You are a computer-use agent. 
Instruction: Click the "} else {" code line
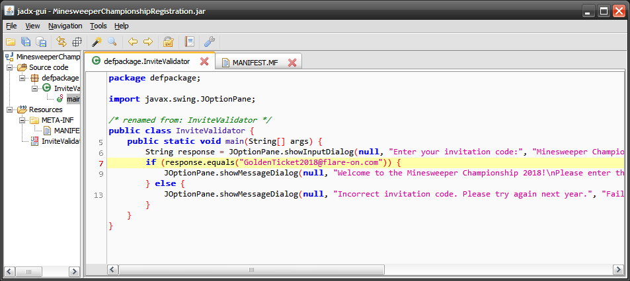[165, 183]
